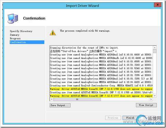
Task: Select the 'Creating new item' XonarD1.INF line
Action: tap(101, 93)
